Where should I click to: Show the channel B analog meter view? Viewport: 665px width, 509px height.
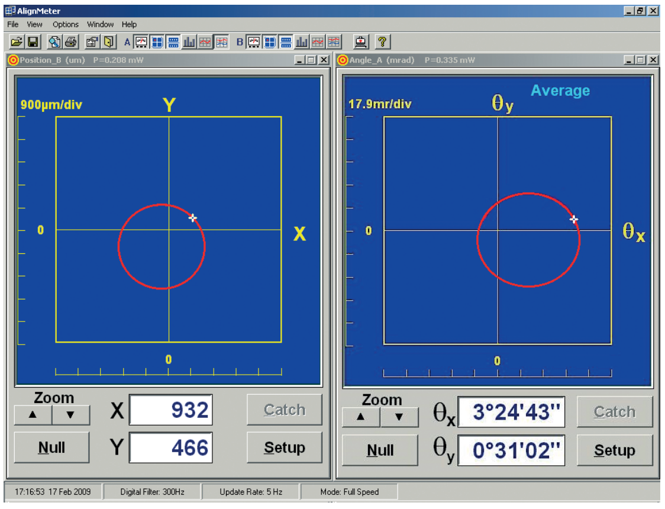coord(254,42)
